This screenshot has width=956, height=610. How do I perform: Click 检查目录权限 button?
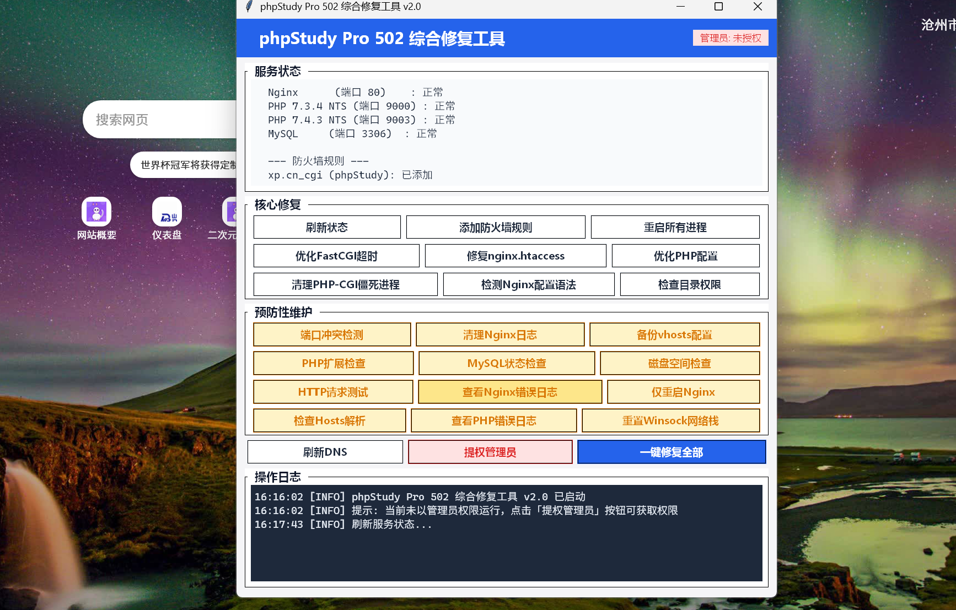pyautogui.click(x=690, y=284)
